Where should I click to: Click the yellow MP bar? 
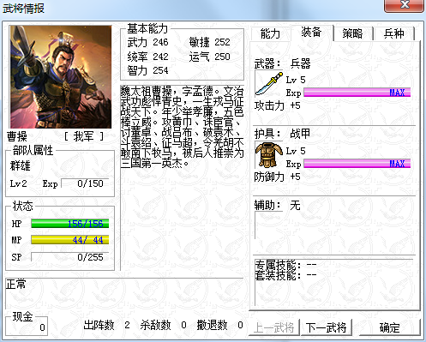point(70,240)
